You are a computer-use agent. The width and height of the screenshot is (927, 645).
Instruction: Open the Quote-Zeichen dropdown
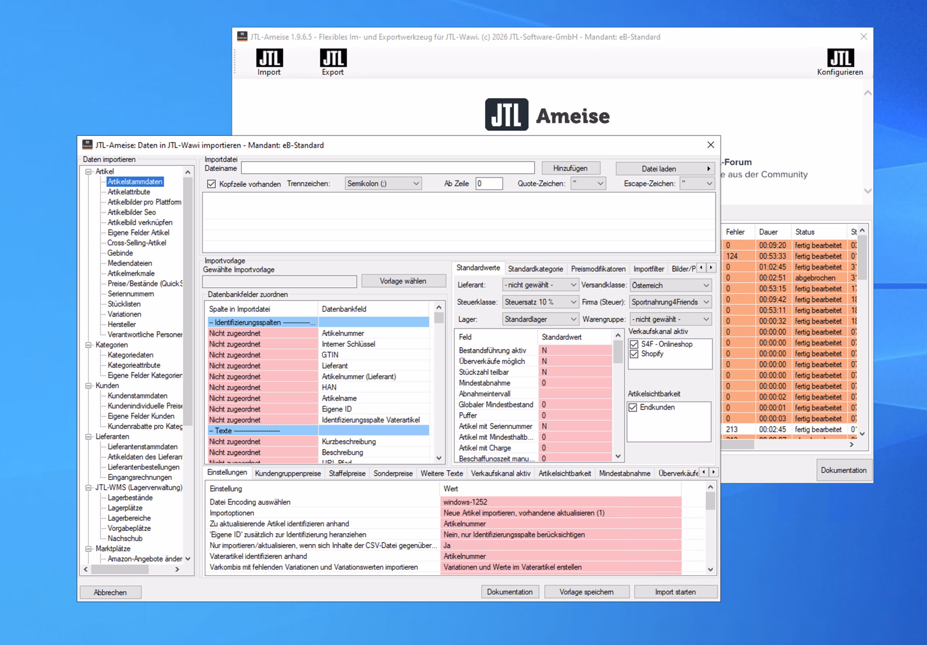[x=588, y=184]
